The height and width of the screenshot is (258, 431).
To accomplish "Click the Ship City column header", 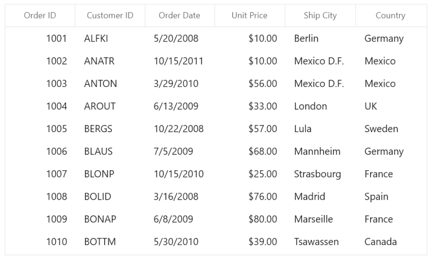I will pyautogui.click(x=320, y=16).
